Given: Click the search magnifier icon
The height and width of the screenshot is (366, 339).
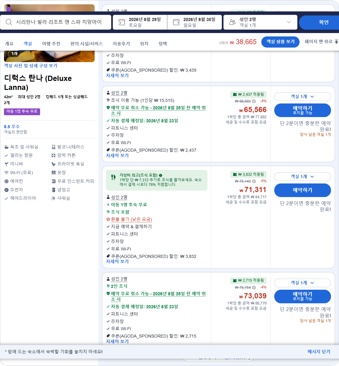Looking at the screenshot, I should (9, 22).
